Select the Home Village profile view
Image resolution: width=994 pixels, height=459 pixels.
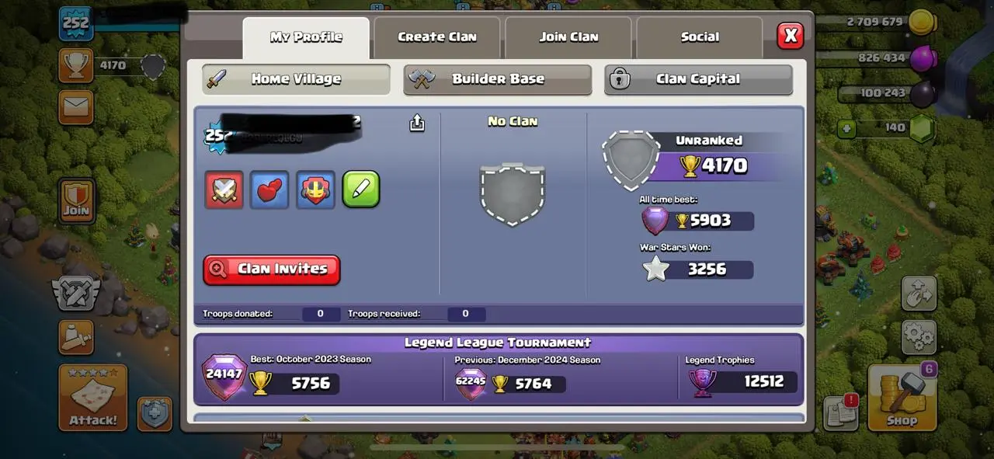(296, 79)
